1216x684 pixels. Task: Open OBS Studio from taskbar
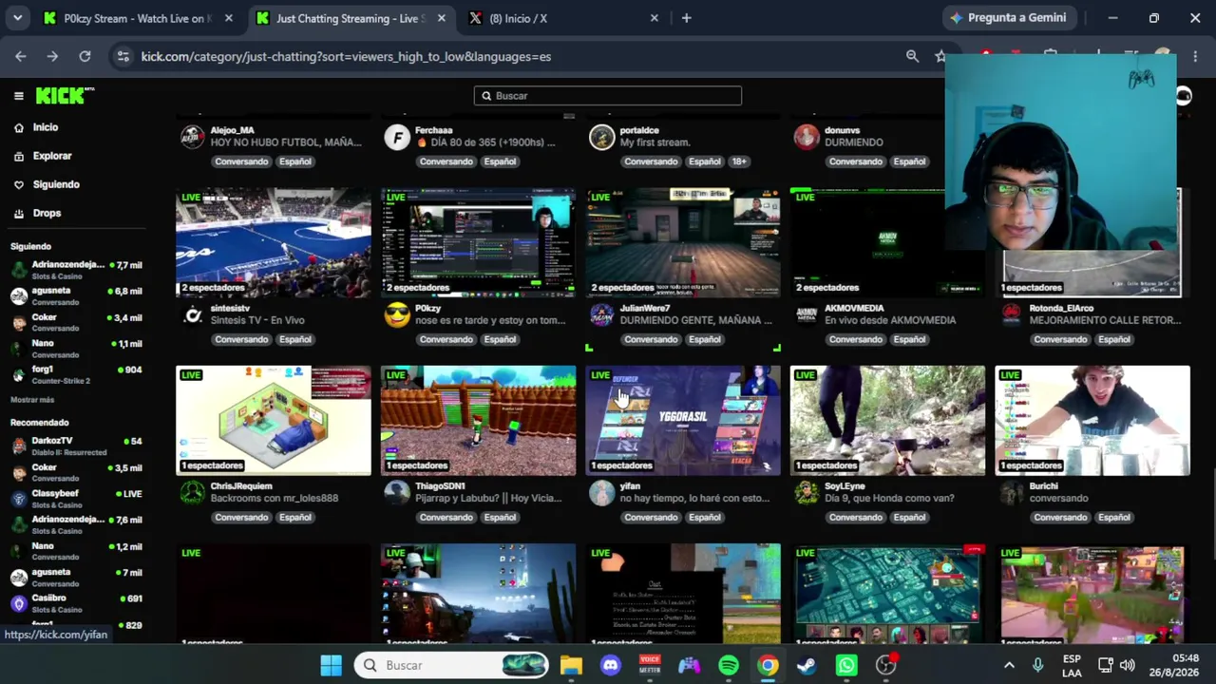(x=885, y=665)
